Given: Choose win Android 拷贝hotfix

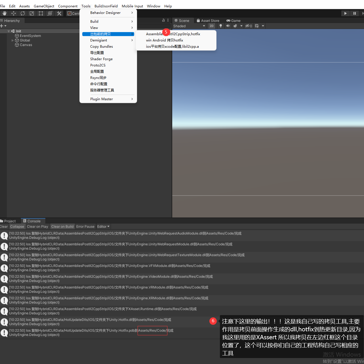Looking at the screenshot, I should (176, 40).
